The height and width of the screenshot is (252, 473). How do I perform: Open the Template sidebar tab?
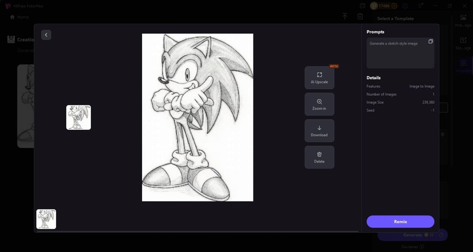coord(463,66)
